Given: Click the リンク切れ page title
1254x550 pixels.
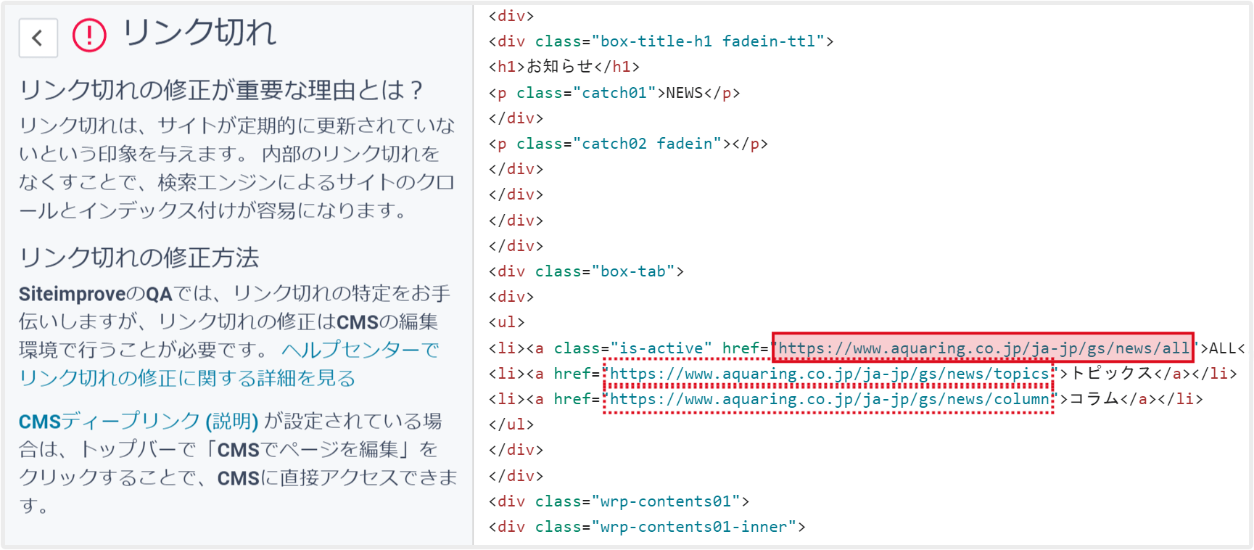Looking at the screenshot, I should pyautogui.click(x=199, y=33).
